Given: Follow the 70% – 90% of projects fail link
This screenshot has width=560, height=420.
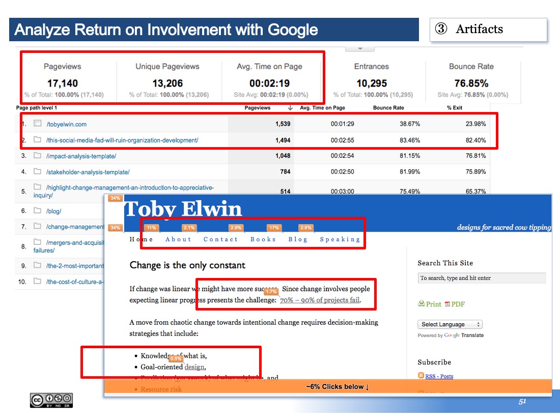Looking at the screenshot, I should 320,300.
